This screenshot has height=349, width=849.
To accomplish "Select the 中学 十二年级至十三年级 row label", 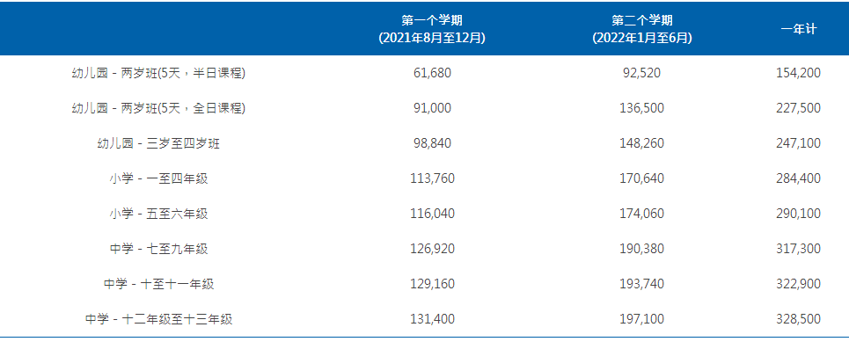I will (158, 319).
